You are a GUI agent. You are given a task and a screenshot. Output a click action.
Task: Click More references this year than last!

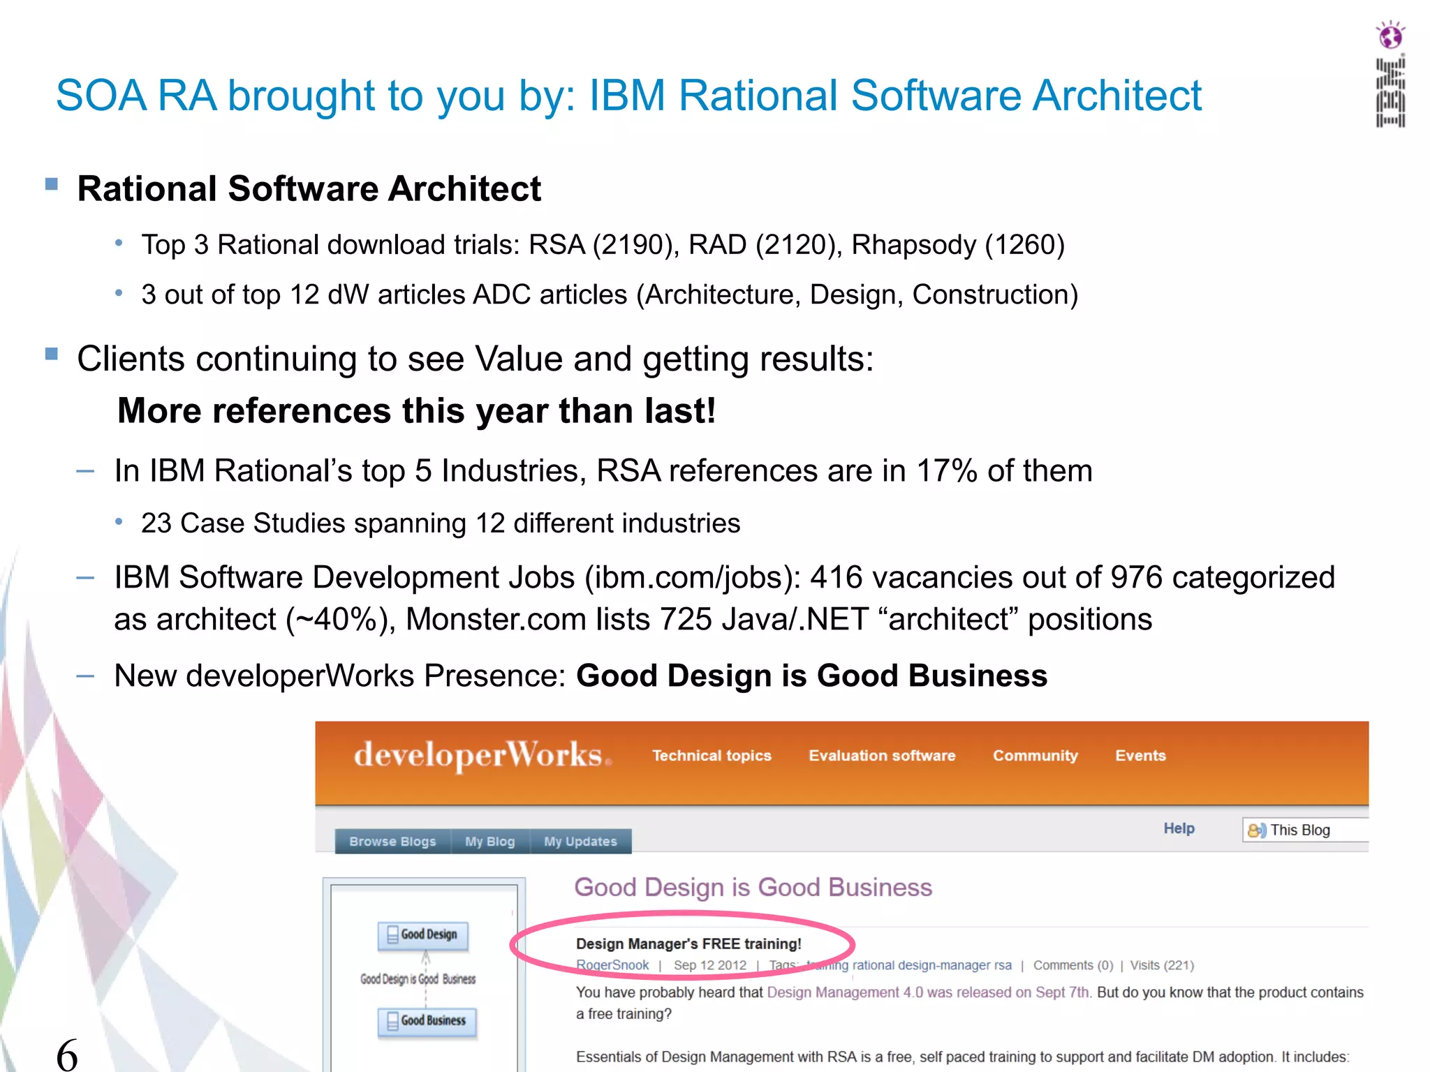coord(417,411)
